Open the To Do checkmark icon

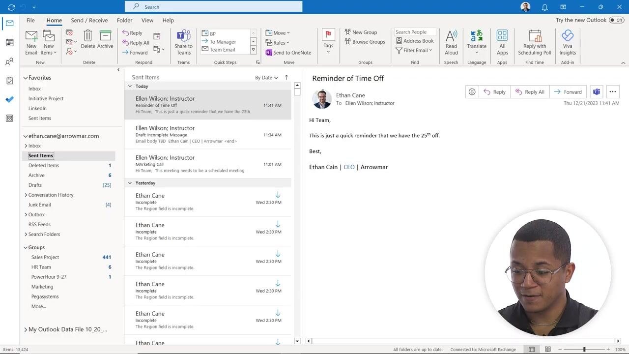tap(9, 99)
